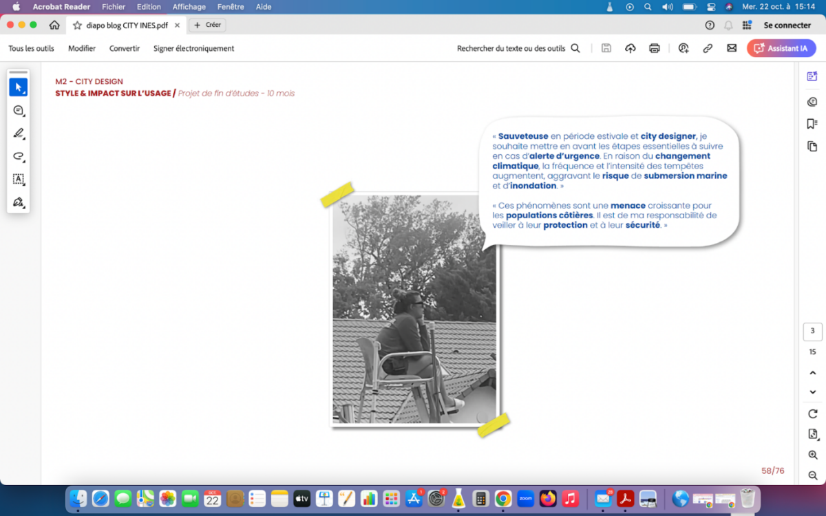Viewport: 826px width, 516px height.
Task: Click the page number 3 field
Action: (812, 331)
